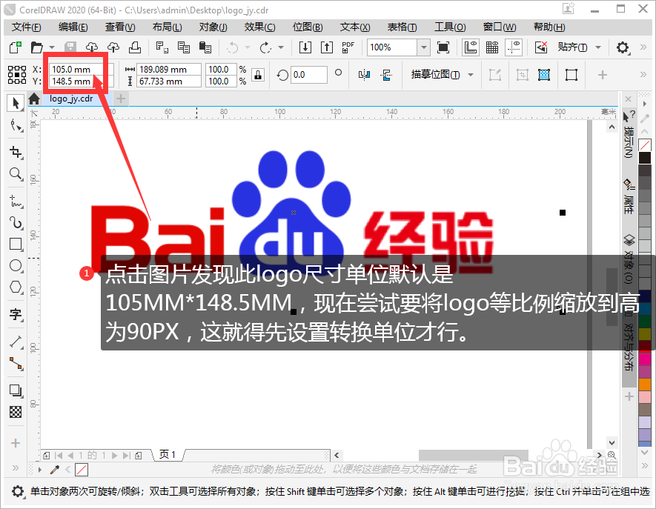Image resolution: width=656 pixels, height=509 pixels.
Task: Click the Import icon
Action: pyautogui.click(x=305, y=47)
